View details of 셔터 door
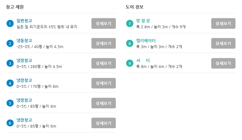Viewport: 242px width, 140px height. [x=223, y=63]
